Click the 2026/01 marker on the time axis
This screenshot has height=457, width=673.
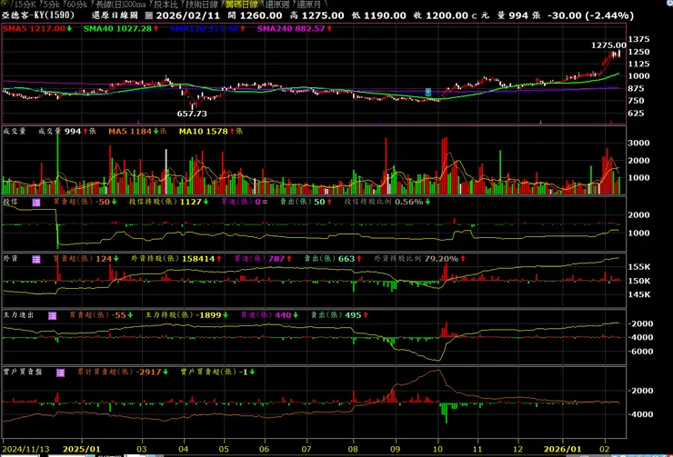click(562, 450)
